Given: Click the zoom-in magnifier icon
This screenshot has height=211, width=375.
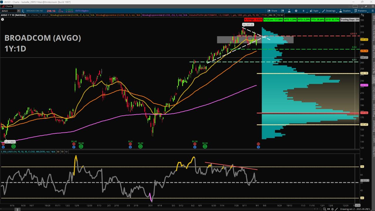Looking at the screenshot, I should 324,209.
